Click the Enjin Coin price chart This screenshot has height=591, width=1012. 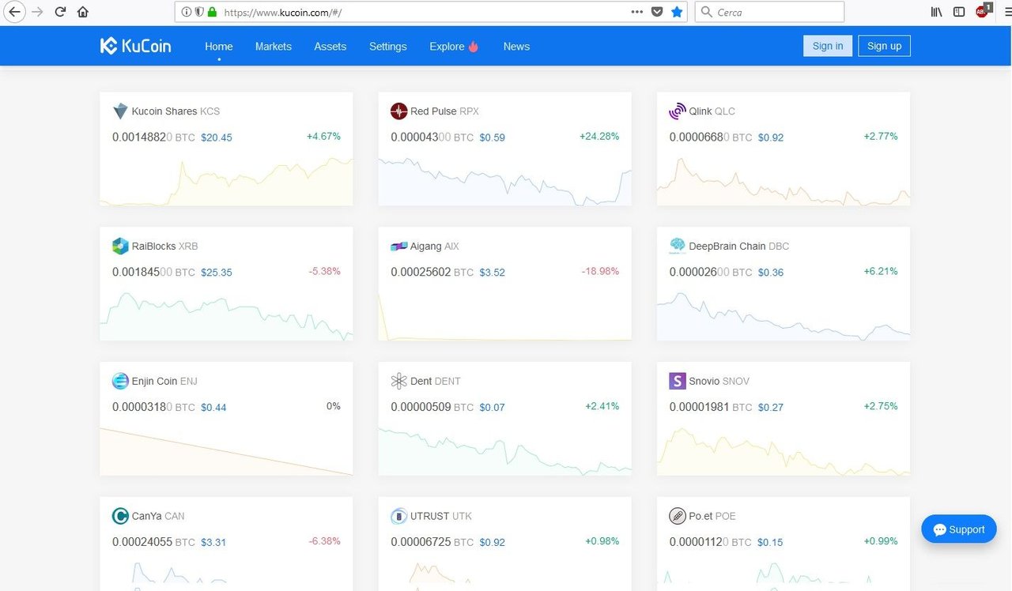[x=226, y=451]
